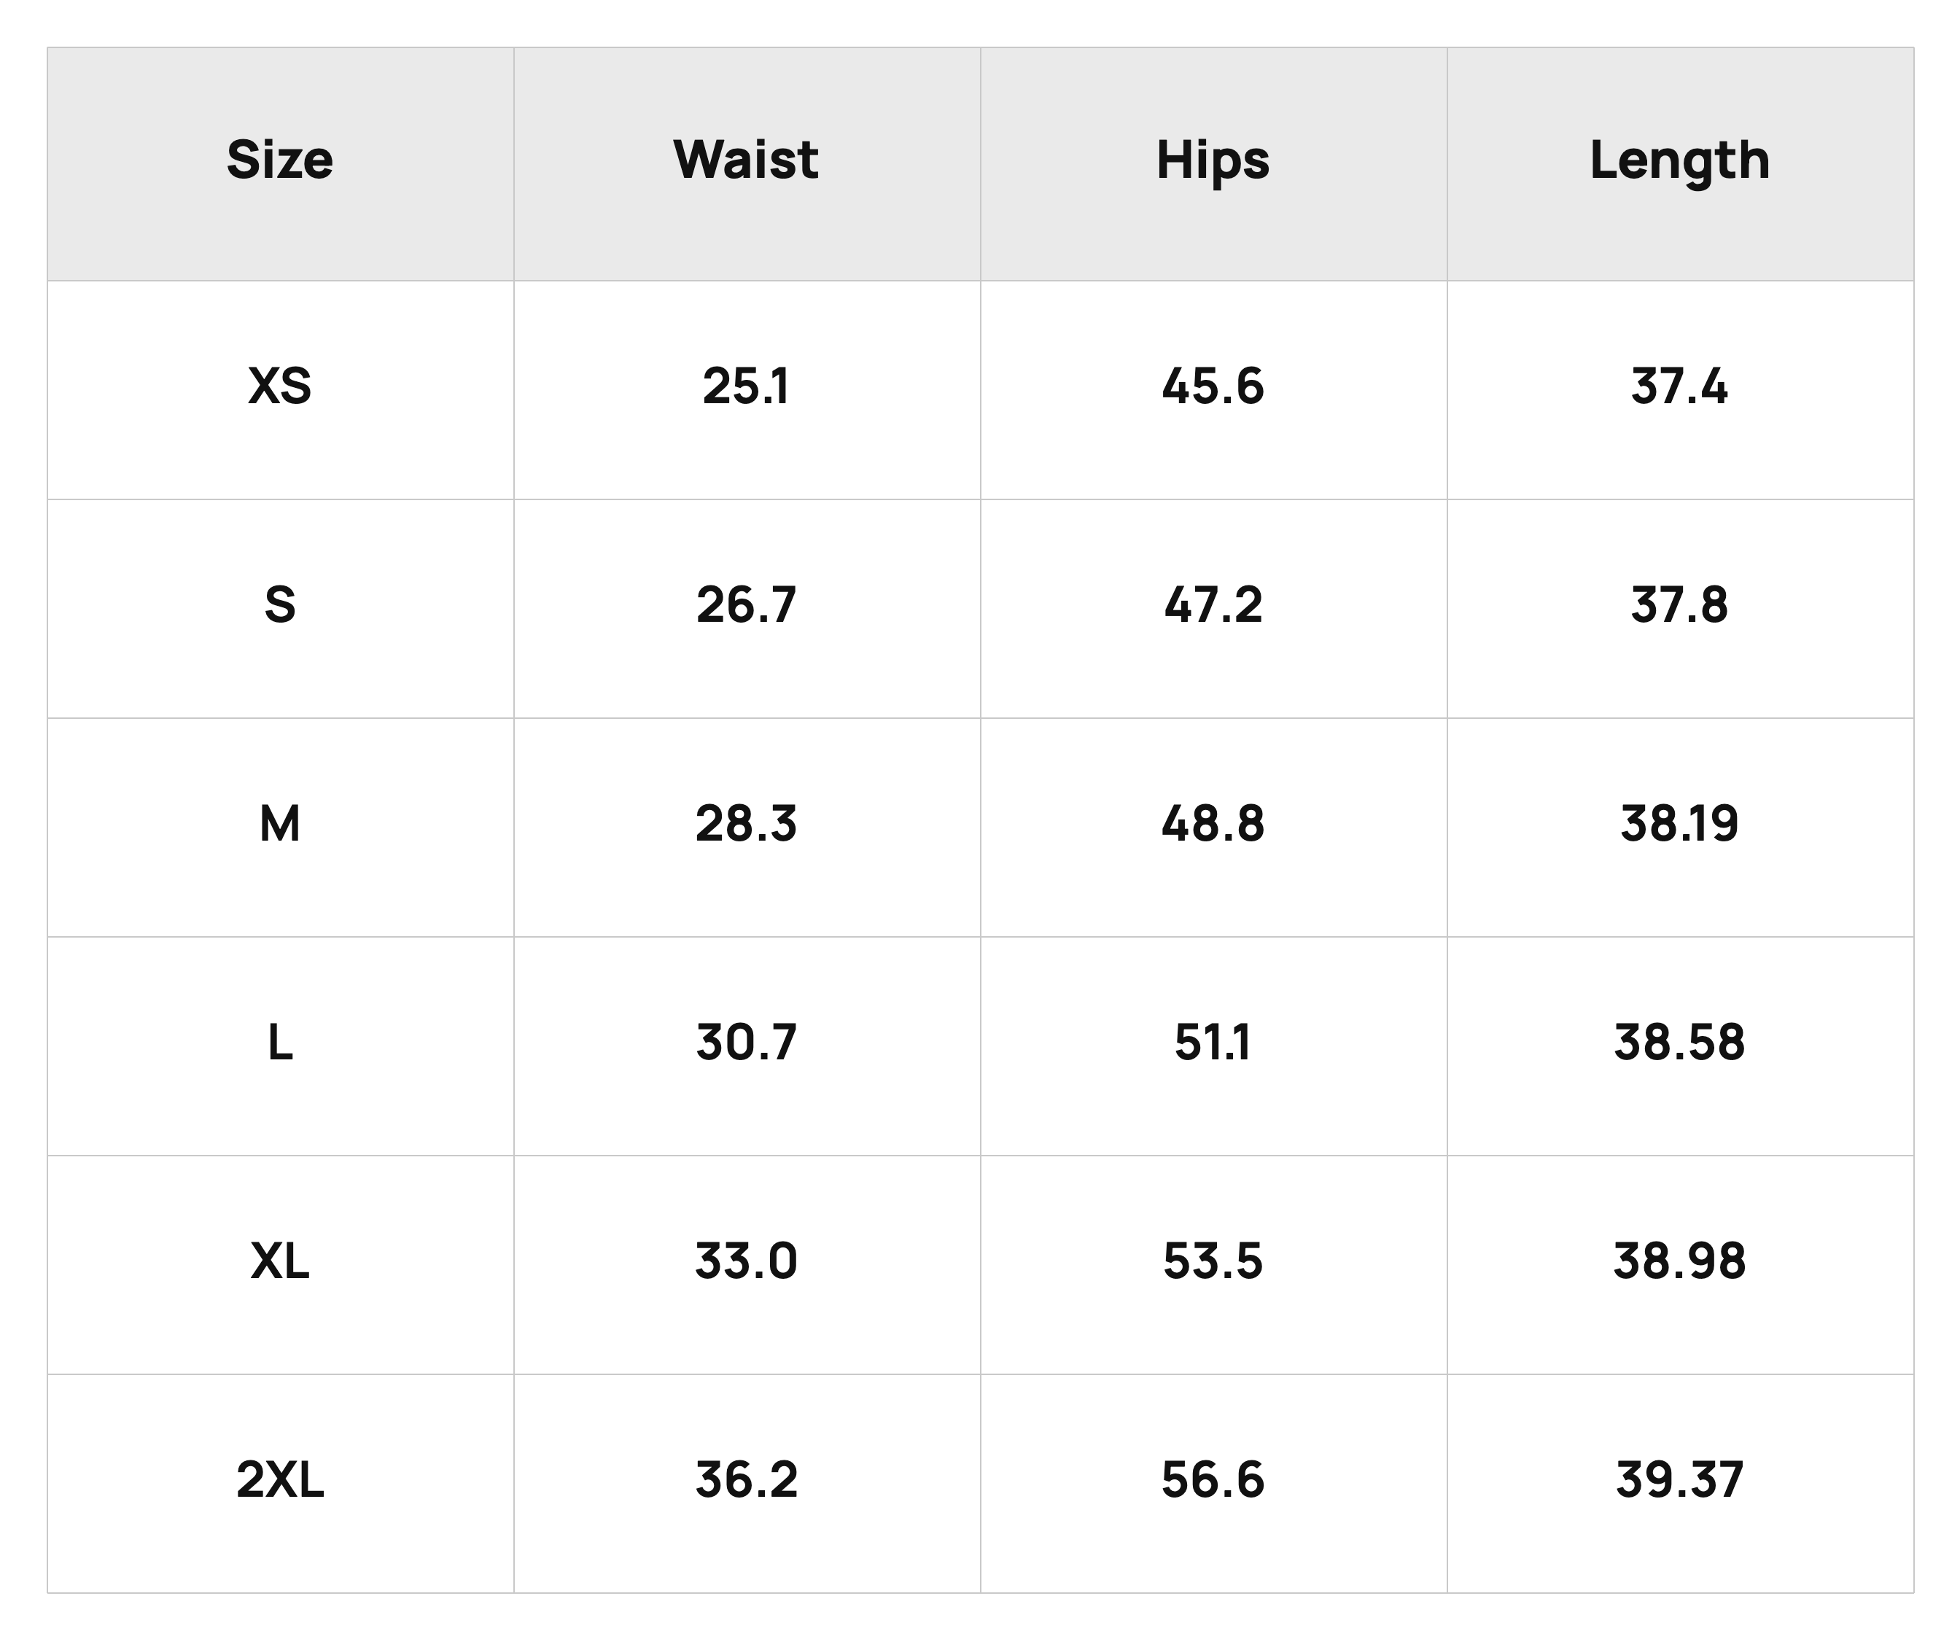Image resolution: width=1960 pixels, height=1639 pixels.
Task: Click hips value 56.6
Action: 1213,1479
